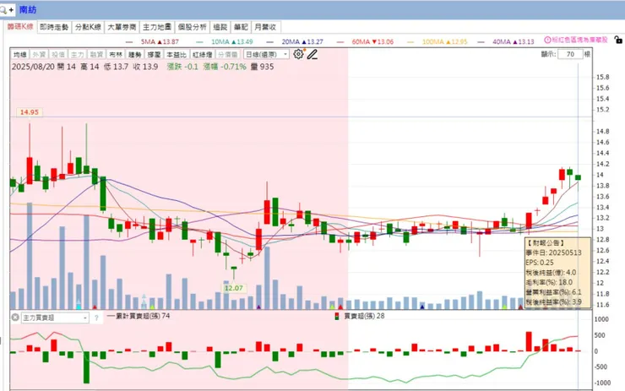This screenshot has height=391, width=625.
Task: Click the magnifier search icon
Action: [x=3, y=9]
